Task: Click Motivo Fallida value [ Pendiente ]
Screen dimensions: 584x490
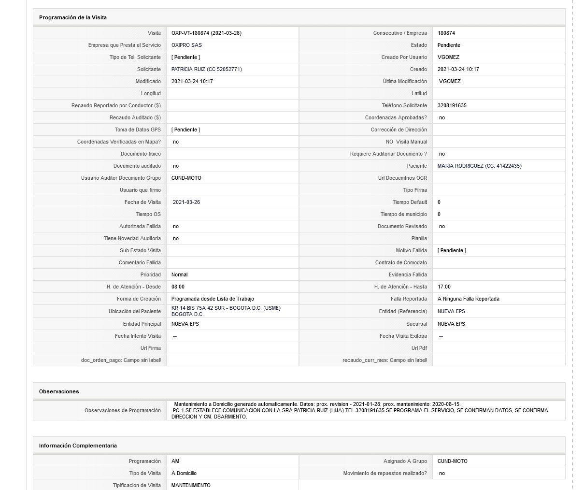Action: point(452,250)
